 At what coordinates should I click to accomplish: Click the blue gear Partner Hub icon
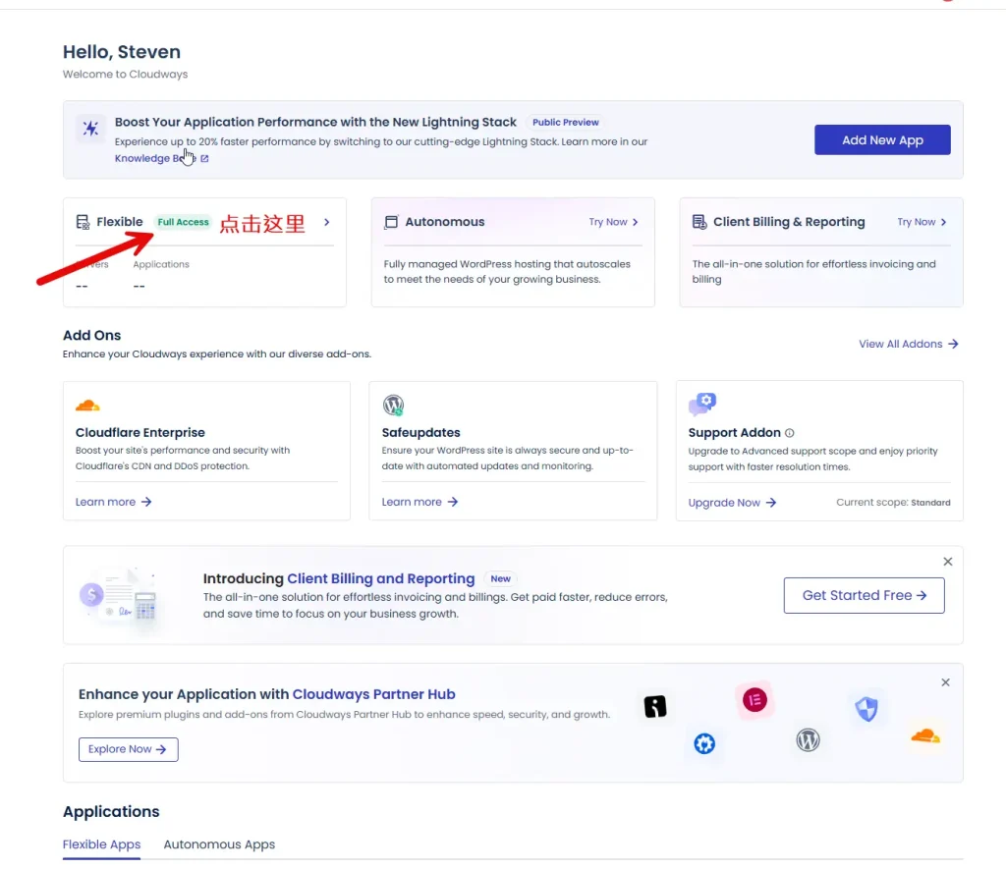[704, 744]
